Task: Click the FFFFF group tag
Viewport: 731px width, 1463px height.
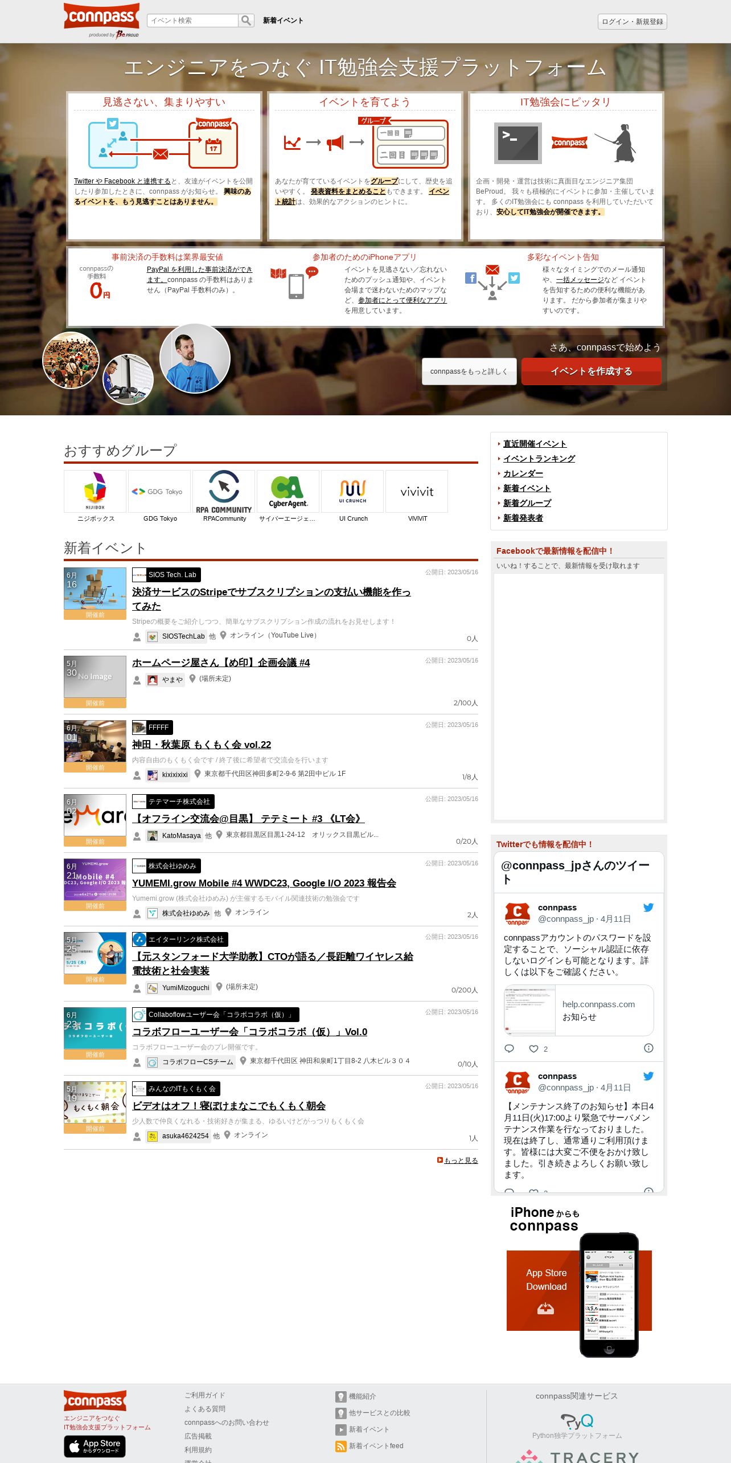Action: pos(152,728)
